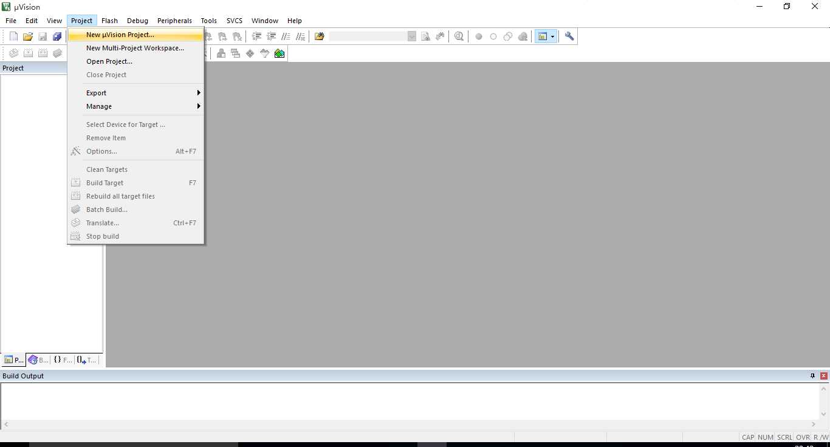Click the Enable/Disable Breakpoint circle icon

(493, 36)
